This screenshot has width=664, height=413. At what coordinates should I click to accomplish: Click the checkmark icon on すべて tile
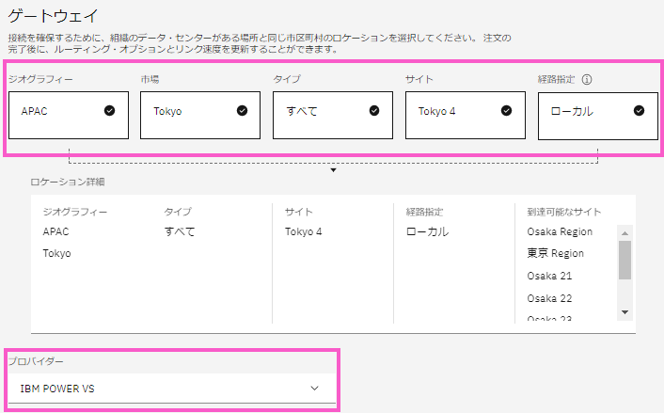374,111
